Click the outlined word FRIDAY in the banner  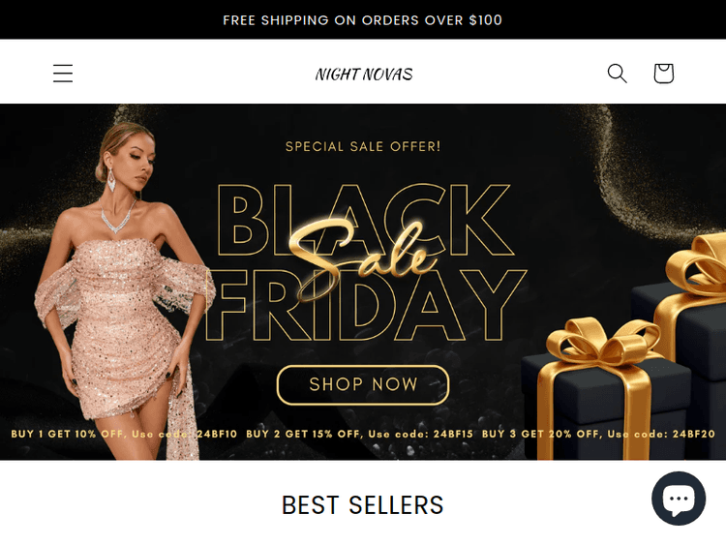pyautogui.click(x=365, y=306)
